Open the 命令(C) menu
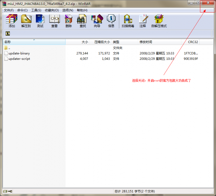Viewport: 216px width, 196px height. click(22, 10)
